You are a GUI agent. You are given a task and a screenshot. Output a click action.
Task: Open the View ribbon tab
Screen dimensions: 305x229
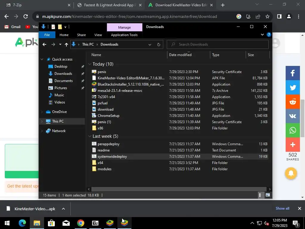[98, 35]
